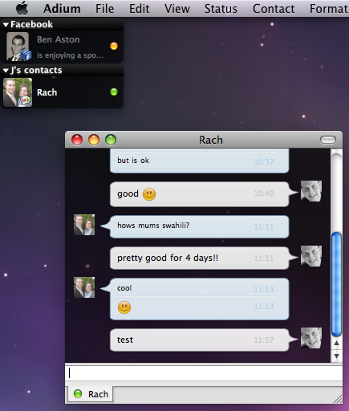Click Rach's avatar beside 'cool' message

84,287
